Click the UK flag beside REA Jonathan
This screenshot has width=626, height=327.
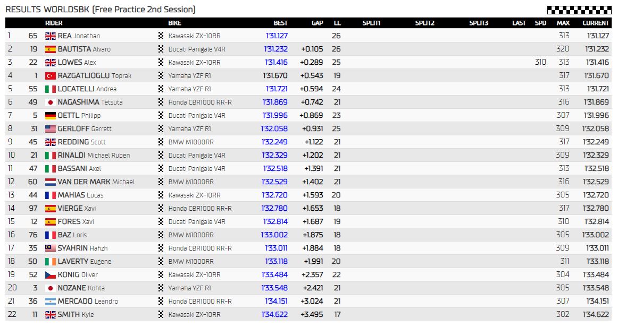coord(51,36)
